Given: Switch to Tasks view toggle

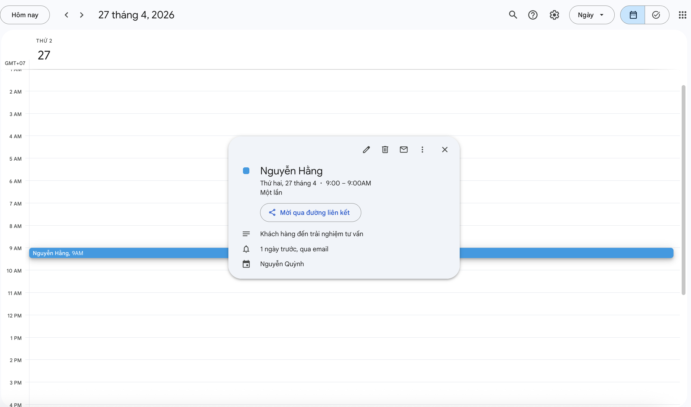Looking at the screenshot, I should (x=656, y=15).
